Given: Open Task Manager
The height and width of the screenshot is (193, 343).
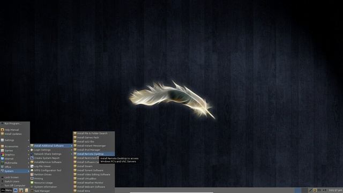Looking at the screenshot, I should 51,191.
